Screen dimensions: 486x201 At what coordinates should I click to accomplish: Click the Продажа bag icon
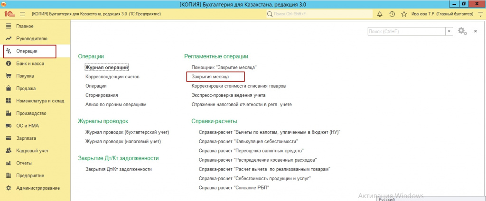[x=9, y=89]
